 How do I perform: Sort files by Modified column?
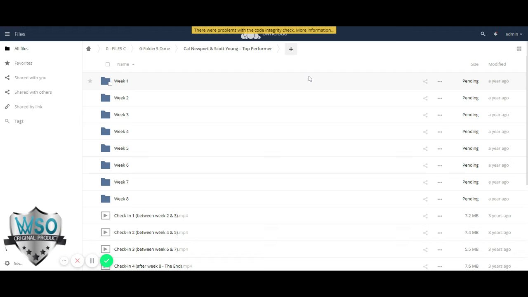coord(497,64)
